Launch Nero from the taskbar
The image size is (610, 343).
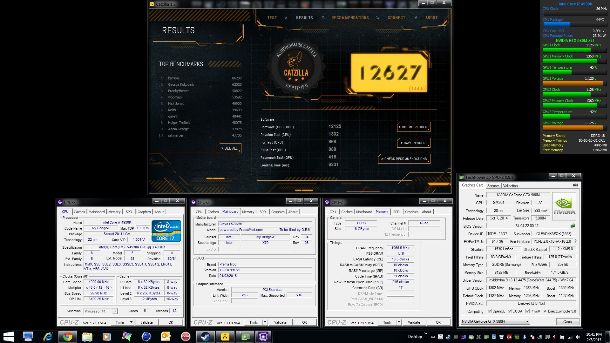[186, 336]
